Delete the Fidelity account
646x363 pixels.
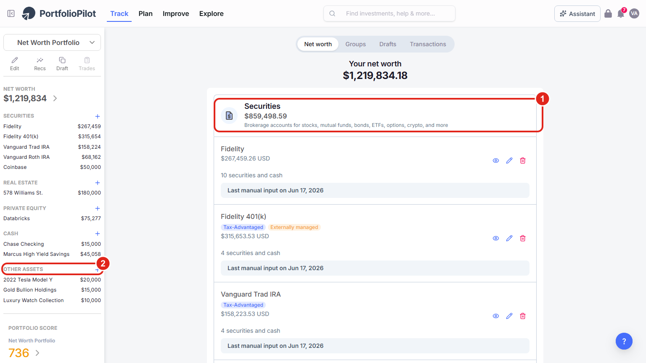523,160
